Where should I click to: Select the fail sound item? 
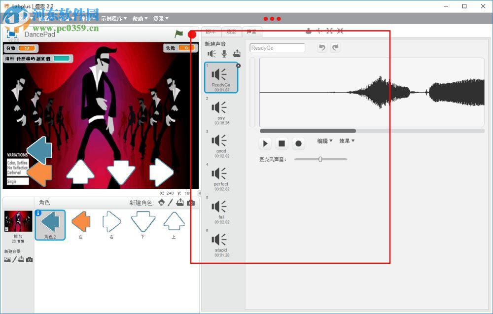click(x=221, y=210)
